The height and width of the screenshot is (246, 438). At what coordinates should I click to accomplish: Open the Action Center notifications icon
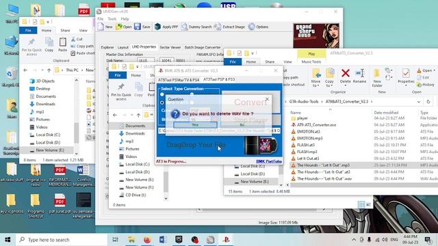pos(428,240)
